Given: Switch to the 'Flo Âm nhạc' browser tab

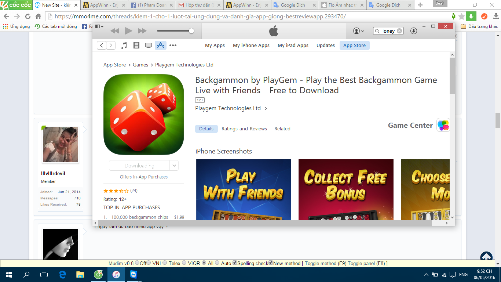Looking at the screenshot, I should pos(343,5).
